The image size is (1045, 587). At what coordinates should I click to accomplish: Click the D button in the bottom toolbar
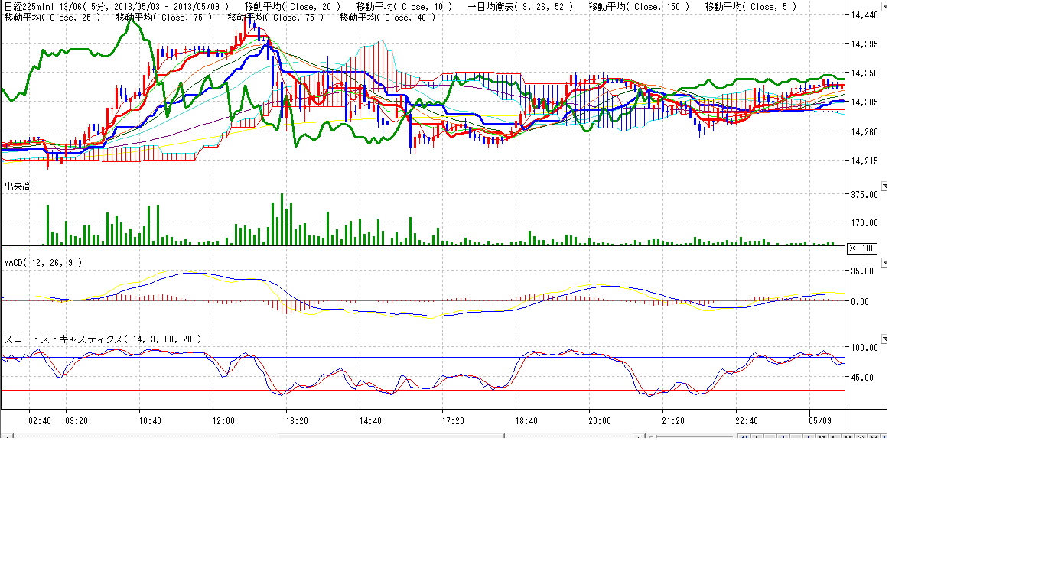[x=822, y=436]
